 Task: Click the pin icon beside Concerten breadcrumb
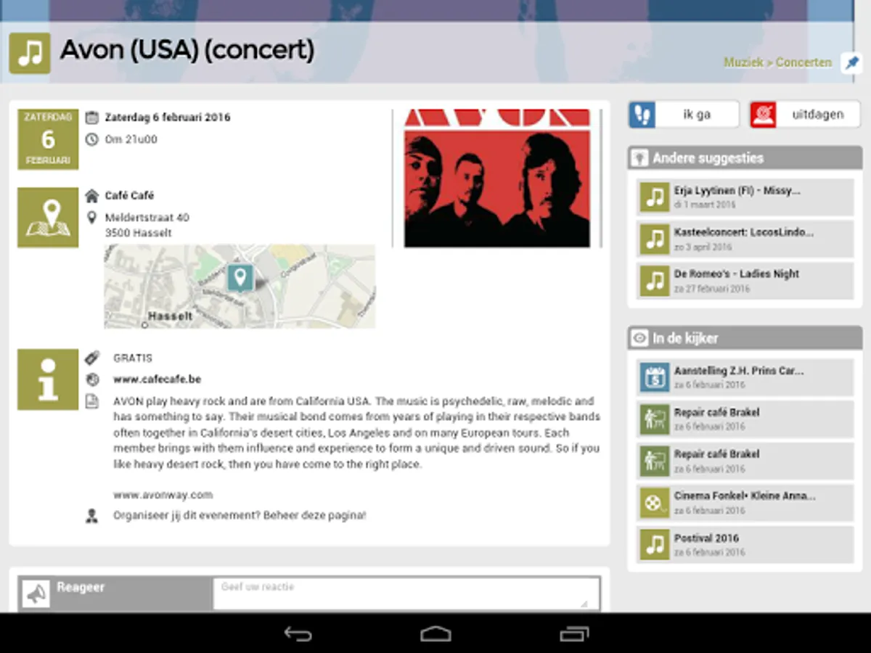coord(851,63)
